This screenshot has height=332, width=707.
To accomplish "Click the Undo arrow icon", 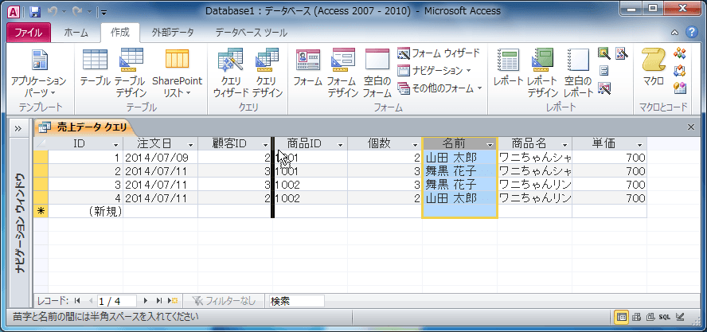I will [52, 12].
